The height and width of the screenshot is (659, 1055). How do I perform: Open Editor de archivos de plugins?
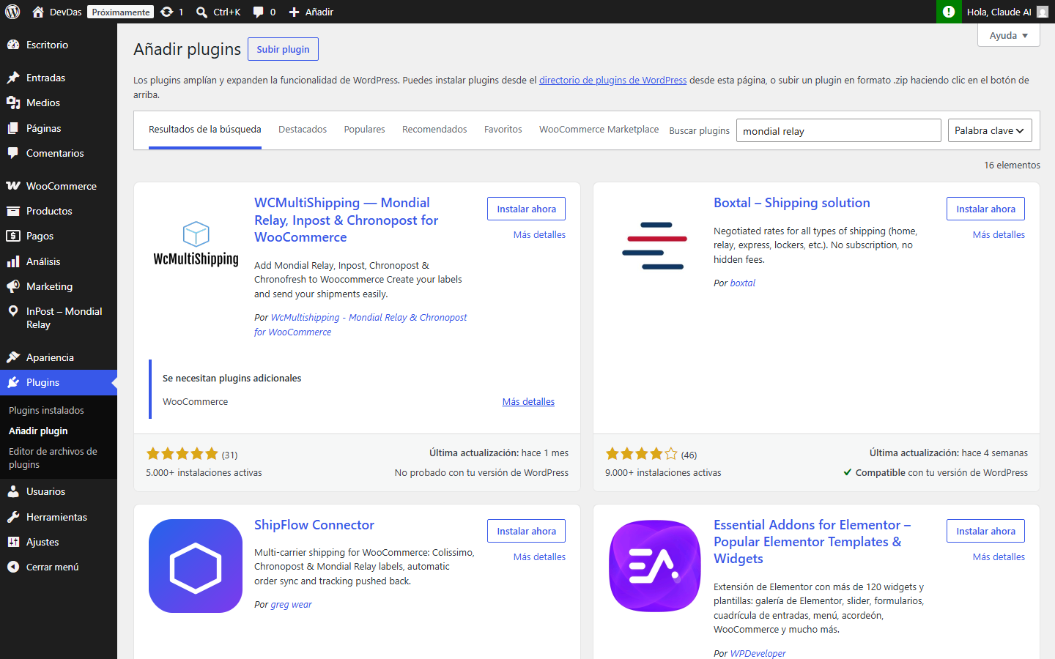[53, 458]
